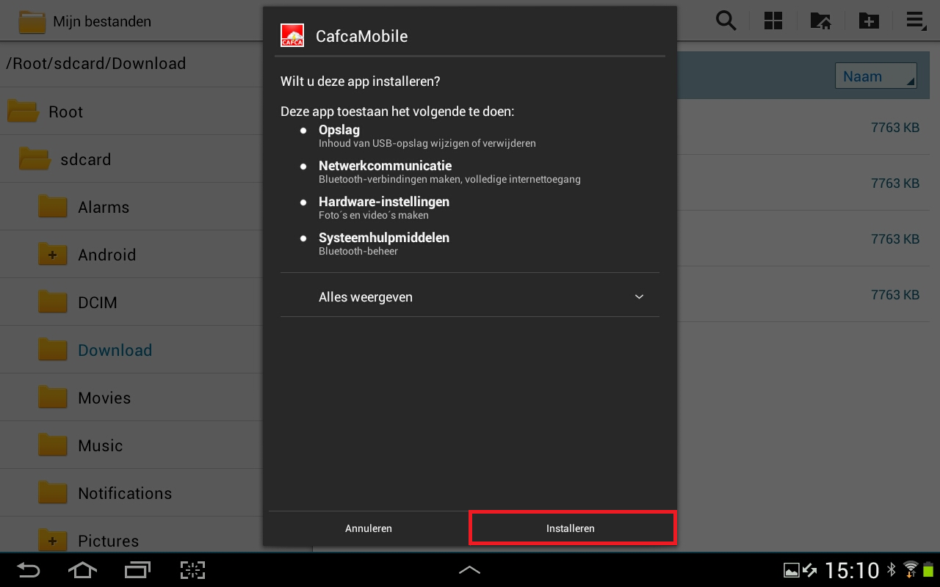The image size is (940, 587).
Task: Tap the sync notification icon
Action: pyautogui.click(x=810, y=570)
